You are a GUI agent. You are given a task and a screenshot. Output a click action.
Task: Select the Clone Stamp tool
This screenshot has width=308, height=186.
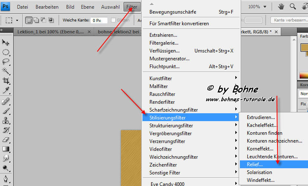coord(6,120)
